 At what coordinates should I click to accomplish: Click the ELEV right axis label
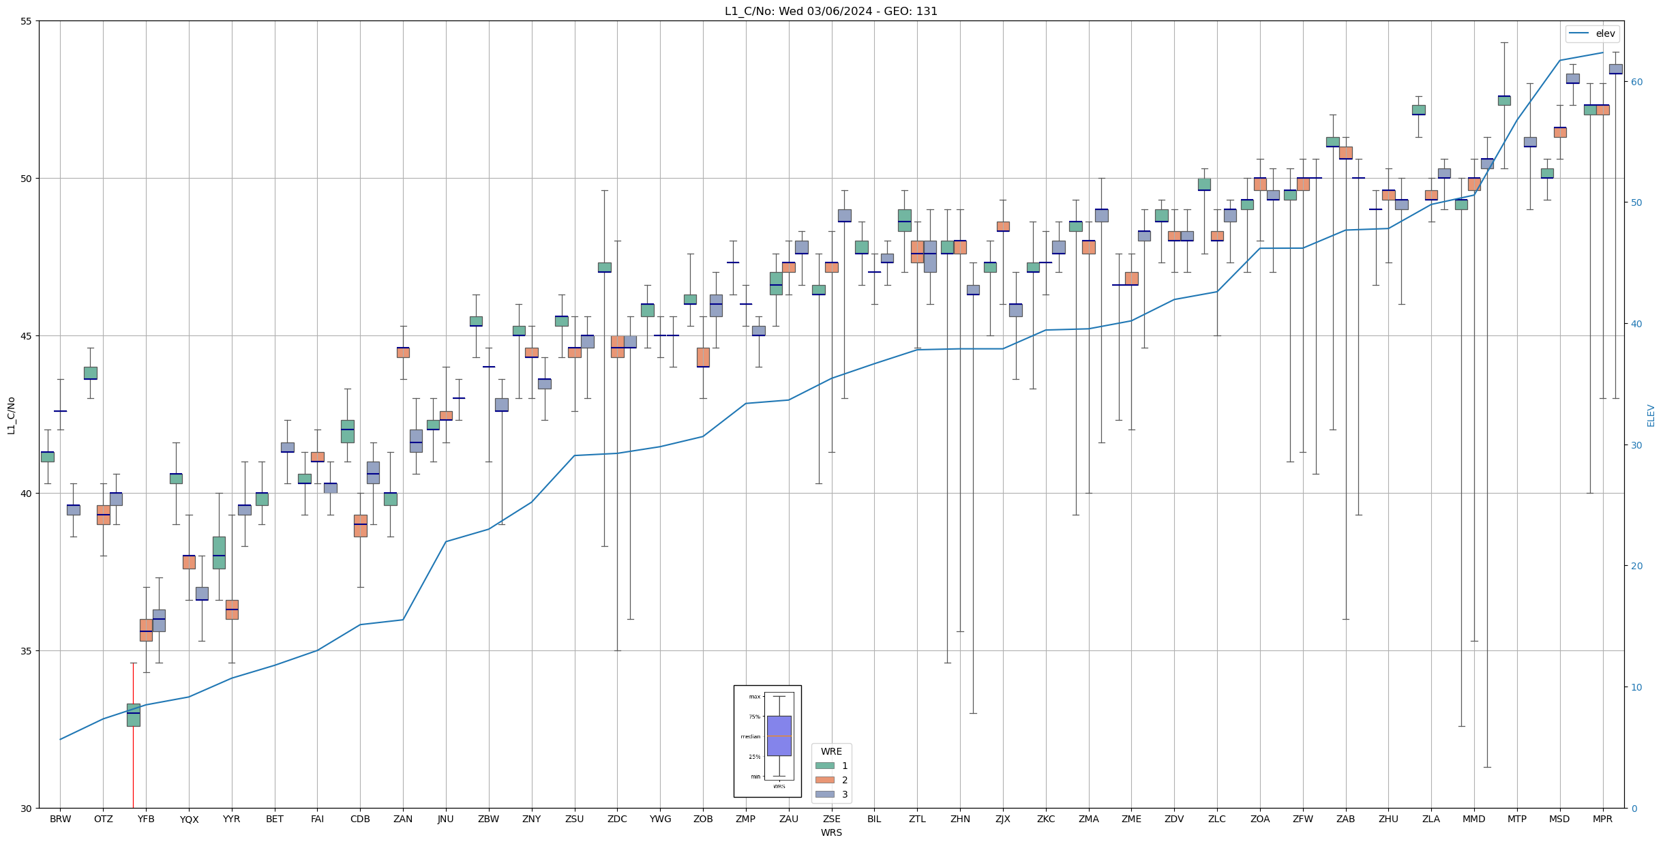tap(1651, 415)
